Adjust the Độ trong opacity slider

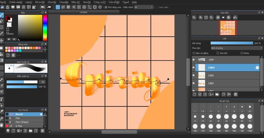(232, 43)
